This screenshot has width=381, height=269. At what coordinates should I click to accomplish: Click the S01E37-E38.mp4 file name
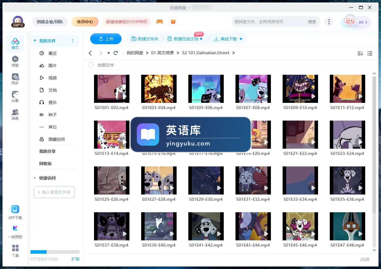(x=111, y=245)
